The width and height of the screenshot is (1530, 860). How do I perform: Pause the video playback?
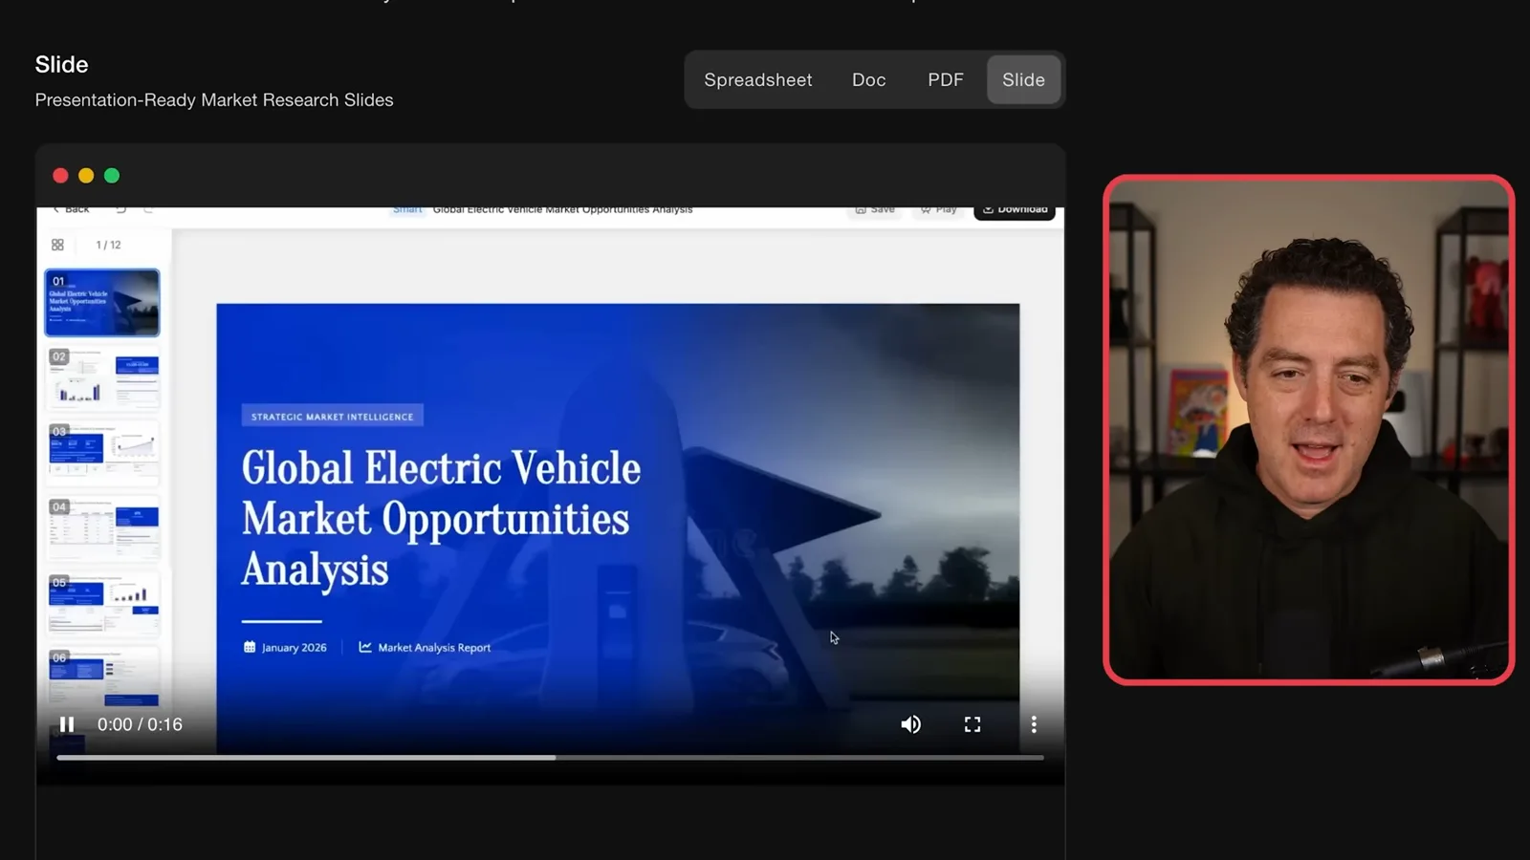click(67, 724)
